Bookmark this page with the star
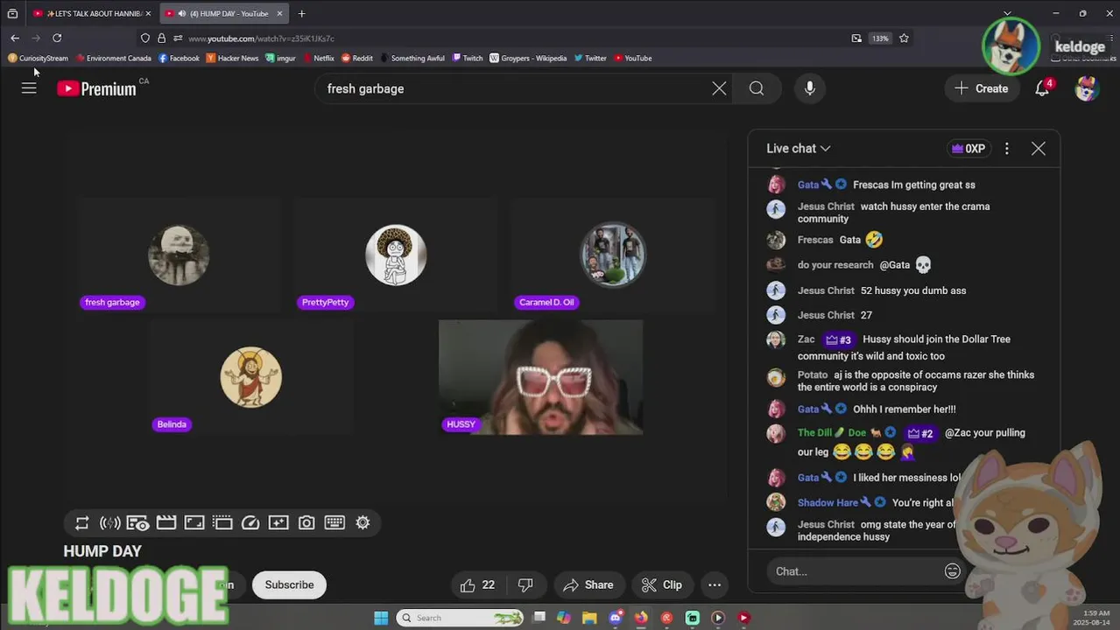The width and height of the screenshot is (1120, 630). 904,38
